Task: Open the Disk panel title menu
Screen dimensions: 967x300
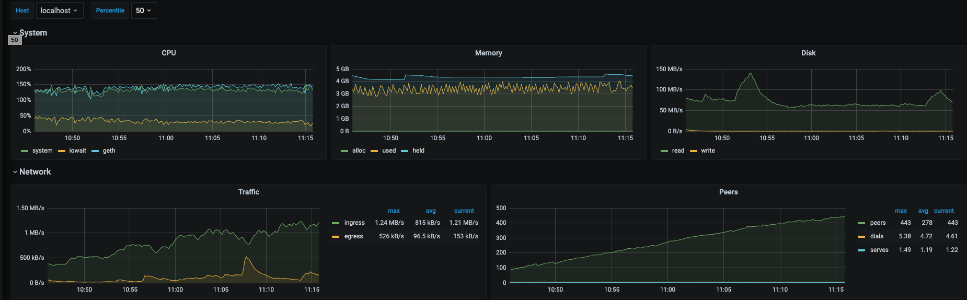Action: (809, 53)
